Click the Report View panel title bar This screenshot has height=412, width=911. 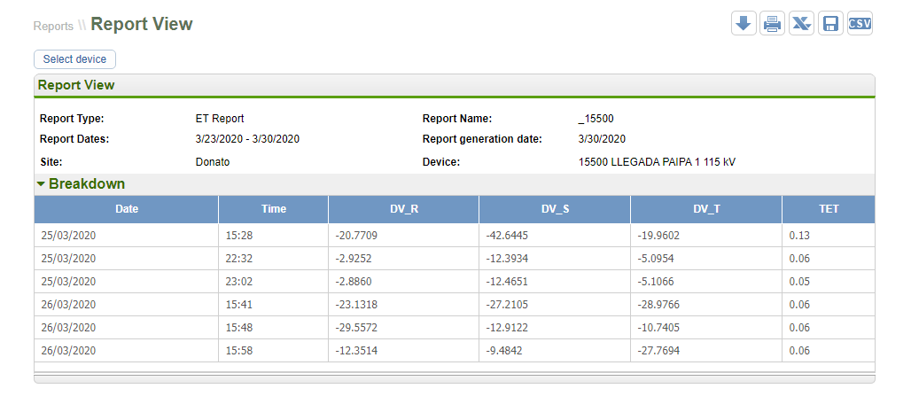(454, 85)
